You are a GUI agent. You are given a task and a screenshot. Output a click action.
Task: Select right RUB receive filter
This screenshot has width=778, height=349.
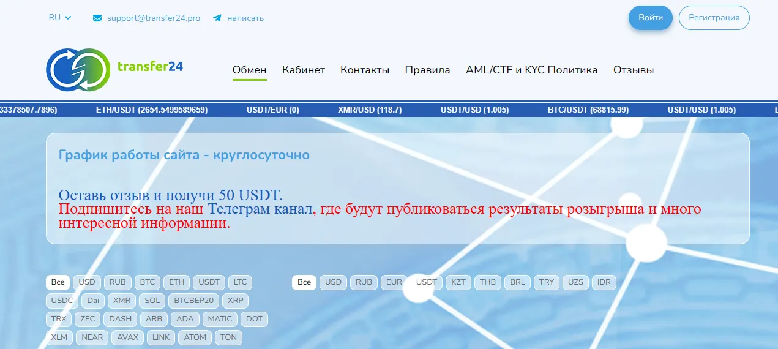364,282
